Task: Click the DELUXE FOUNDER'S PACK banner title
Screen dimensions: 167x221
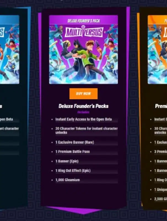Action: pos(83,21)
